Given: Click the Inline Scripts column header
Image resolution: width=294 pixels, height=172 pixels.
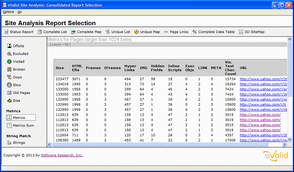Looking at the screenshot, I should click(x=175, y=68).
